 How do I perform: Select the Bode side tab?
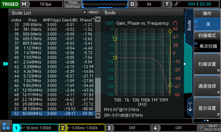189,25
